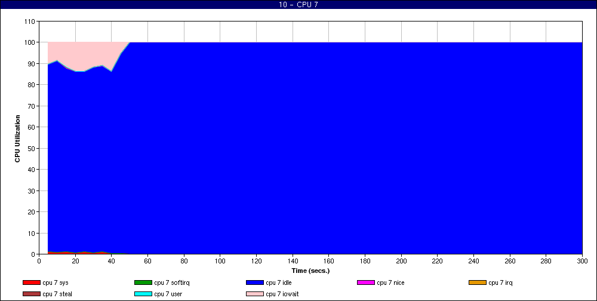
Task: Click the chart title '10 - CPU 7'
Action: [298, 5]
